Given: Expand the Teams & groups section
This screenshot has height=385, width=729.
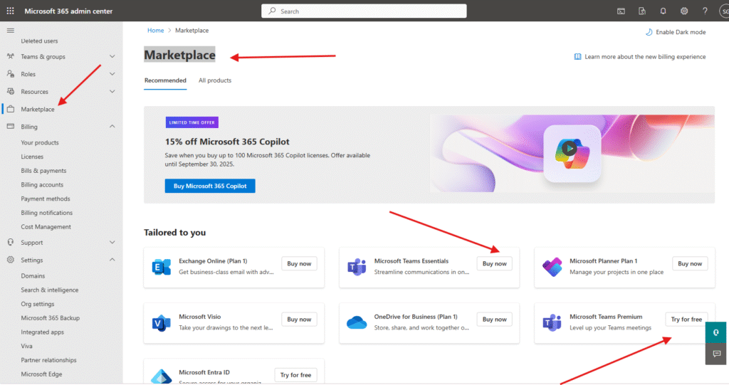Looking at the screenshot, I should tap(112, 57).
